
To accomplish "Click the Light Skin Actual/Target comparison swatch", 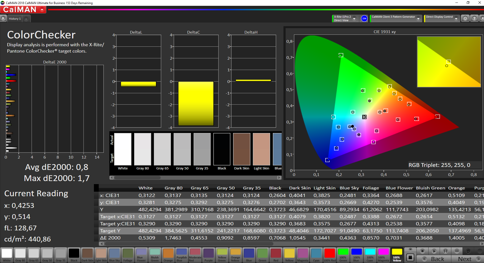I will (261, 149).
